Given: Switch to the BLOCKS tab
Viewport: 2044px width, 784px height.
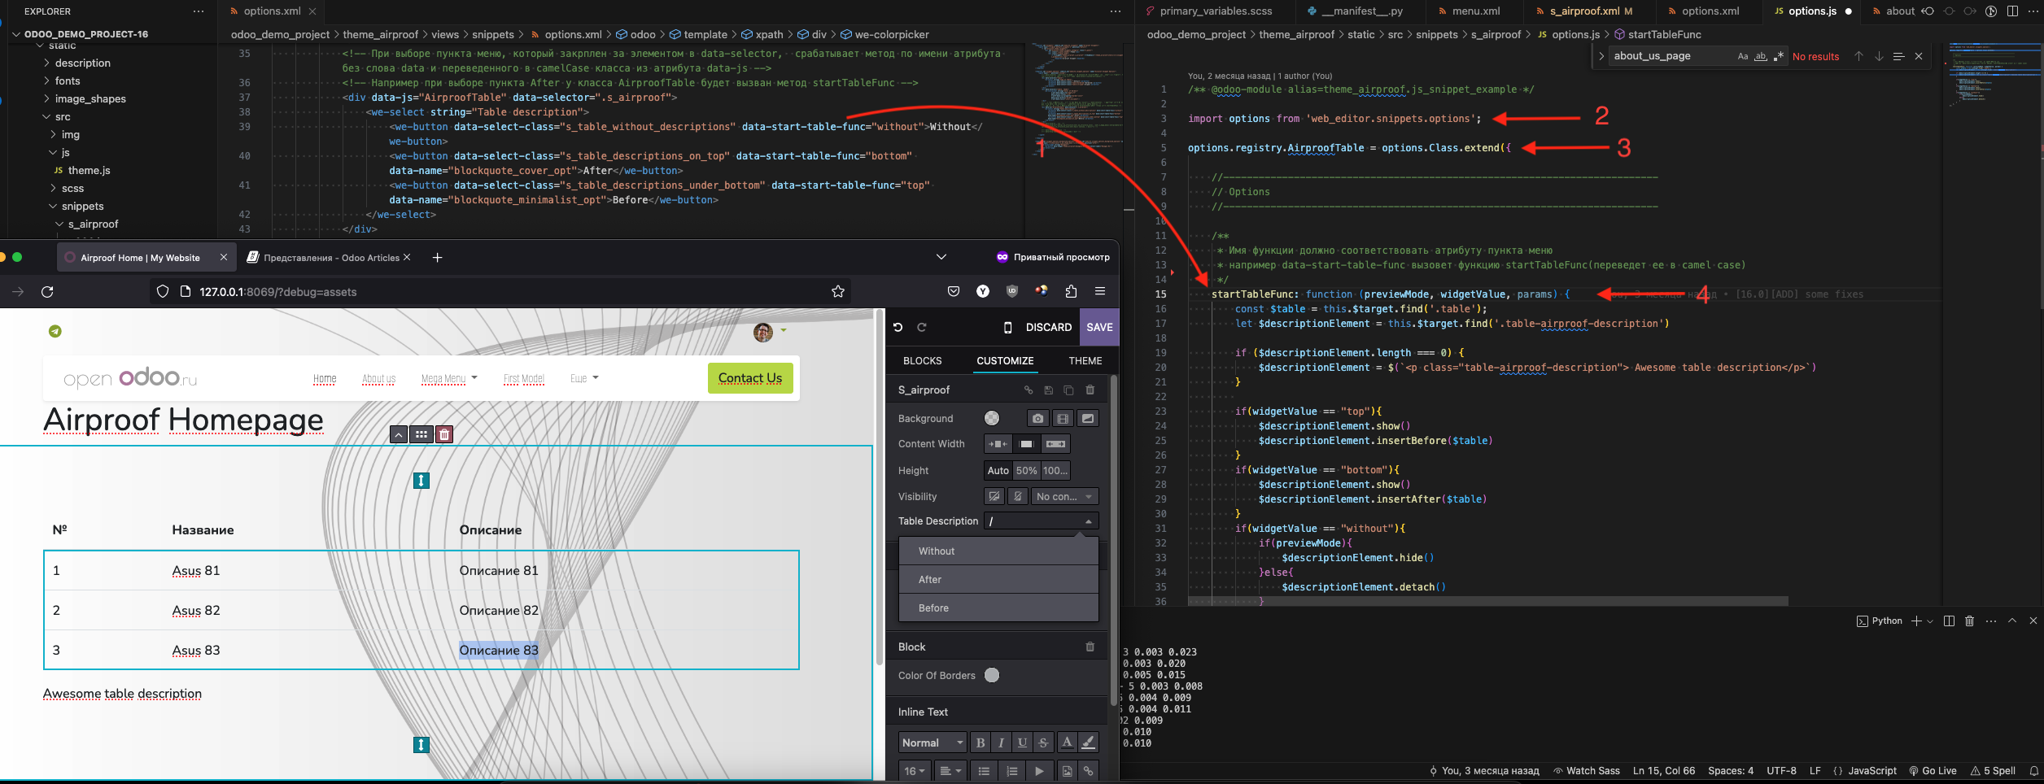Looking at the screenshot, I should pos(922,361).
